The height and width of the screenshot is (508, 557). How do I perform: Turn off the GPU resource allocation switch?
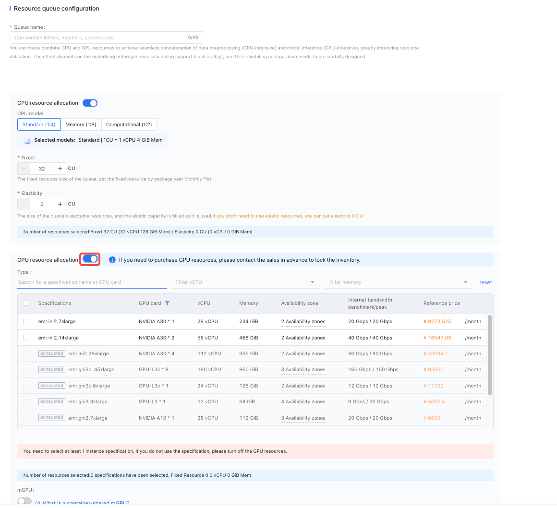point(90,259)
